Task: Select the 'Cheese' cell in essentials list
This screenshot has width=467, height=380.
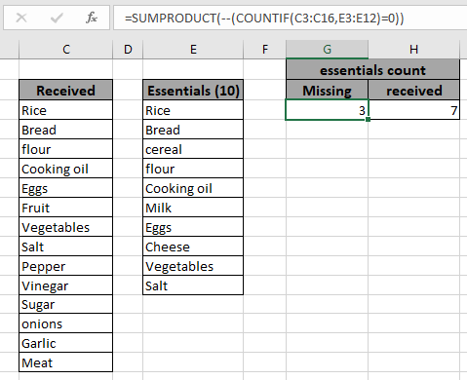Action: pos(193,247)
